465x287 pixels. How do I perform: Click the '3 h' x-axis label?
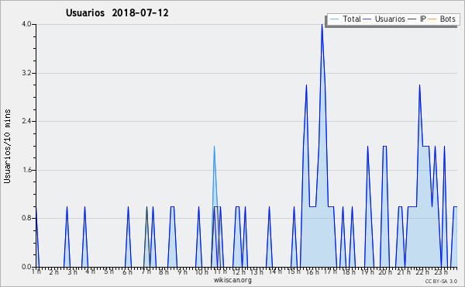pyautogui.click(x=72, y=271)
